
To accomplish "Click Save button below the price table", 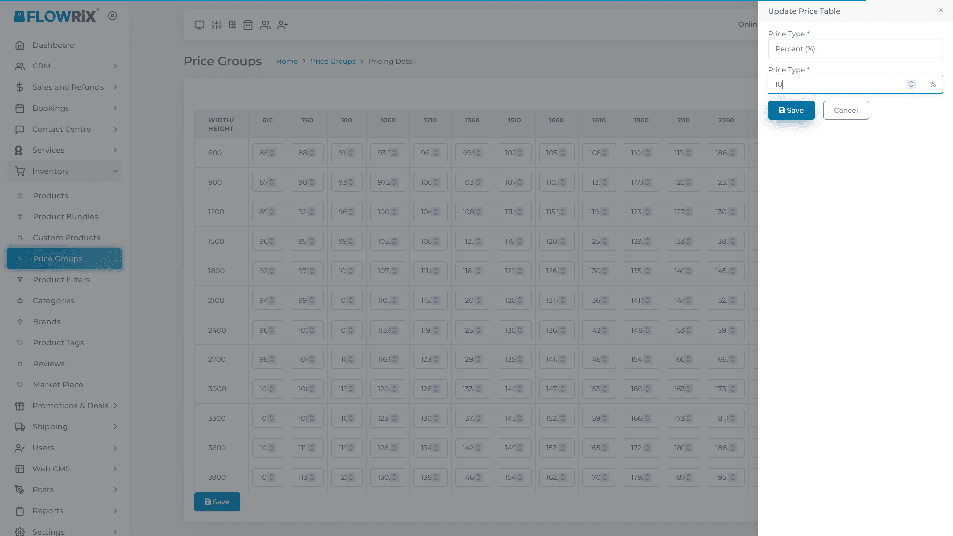I will (x=217, y=502).
